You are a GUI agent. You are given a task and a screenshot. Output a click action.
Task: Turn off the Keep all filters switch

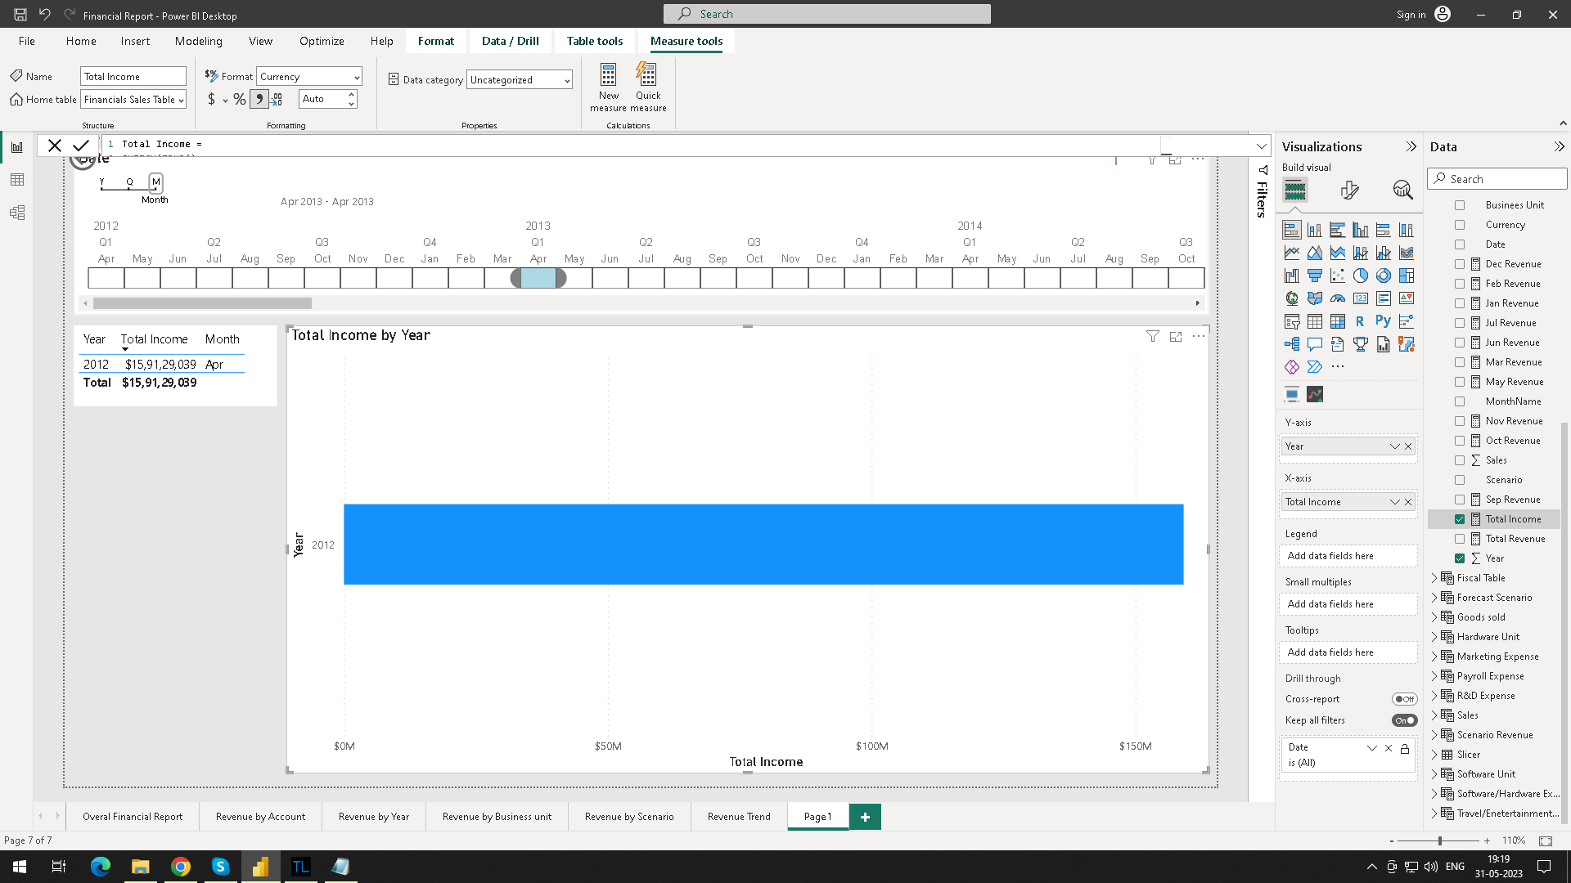click(1404, 720)
